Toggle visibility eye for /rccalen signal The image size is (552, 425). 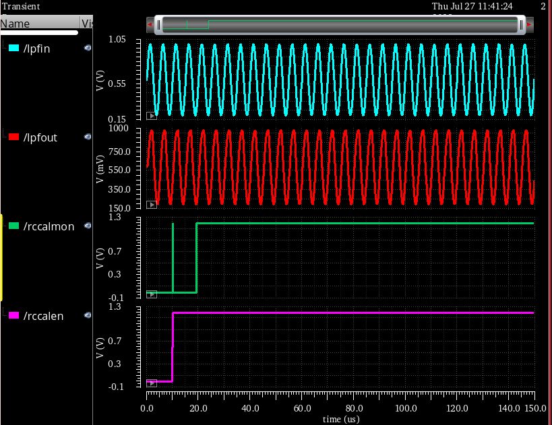[88, 315]
